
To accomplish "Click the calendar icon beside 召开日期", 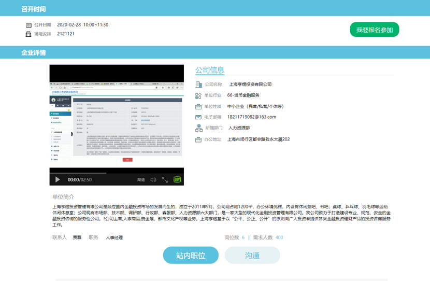I will coord(28,25).
